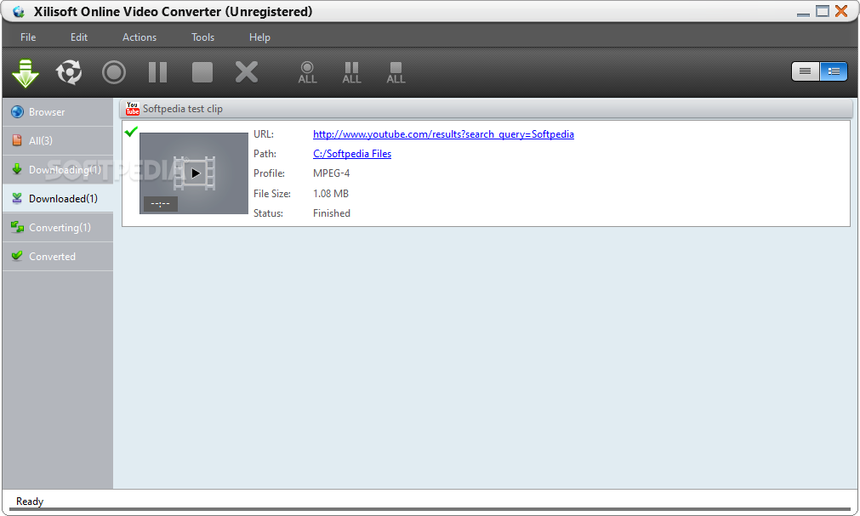Screen dimensions: 860x516
Task: Click the Ready status bar text
Action: pyautogui.click(x=30, y=502)
